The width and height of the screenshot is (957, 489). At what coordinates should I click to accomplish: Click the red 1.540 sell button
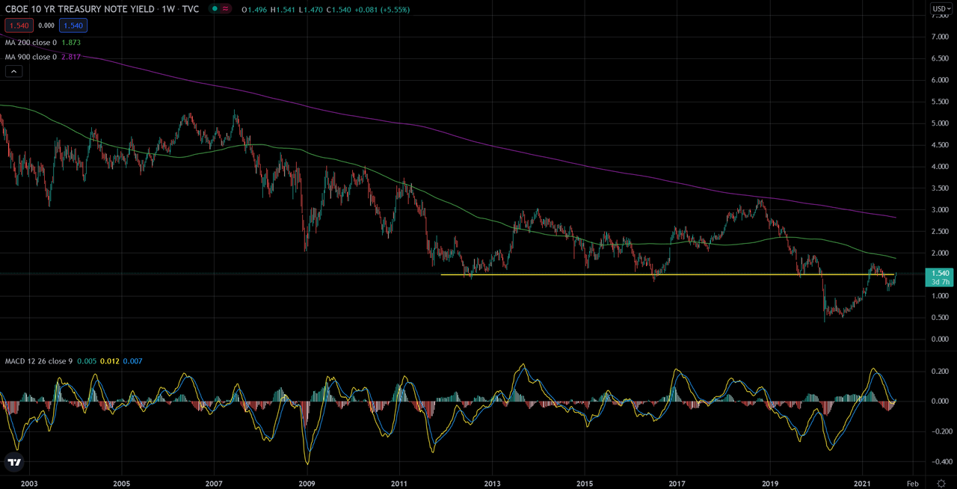[18, 25]
